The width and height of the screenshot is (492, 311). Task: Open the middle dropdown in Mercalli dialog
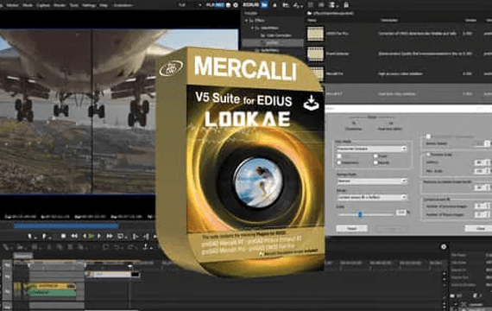pos(372,181)
